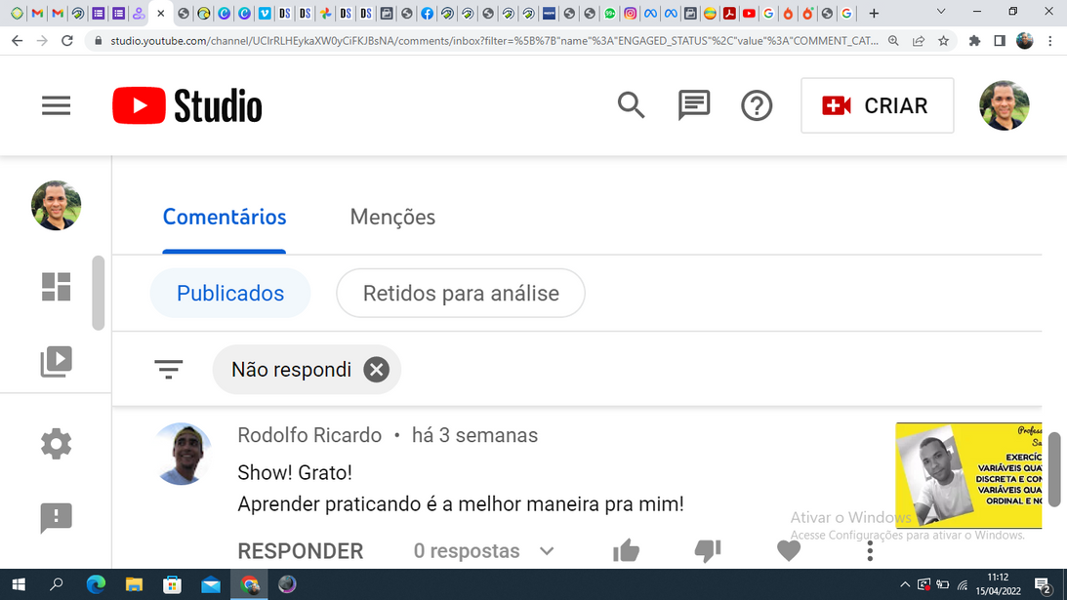Switch to the Menções tab
The width and height of the screenshot is (1067, 600).
coord(392,218)
